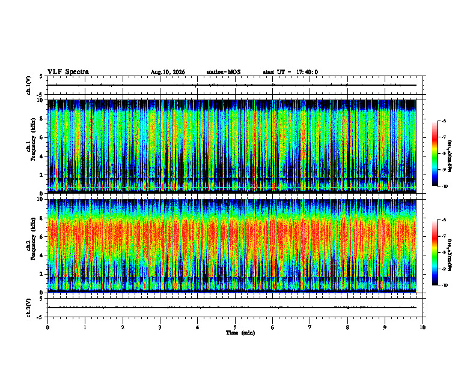Click the ch.2 color bar log(PSD) label
The width and height of the screenshot is (476, 367).
450,255
